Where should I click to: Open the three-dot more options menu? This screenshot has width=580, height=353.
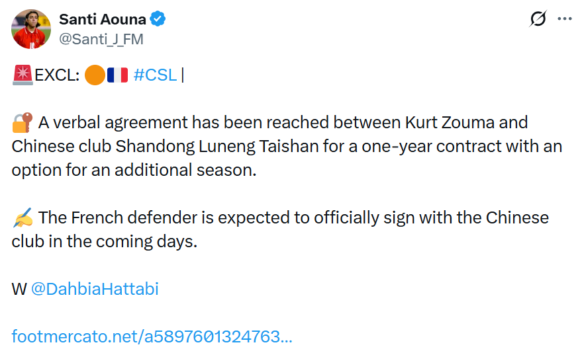564,19
